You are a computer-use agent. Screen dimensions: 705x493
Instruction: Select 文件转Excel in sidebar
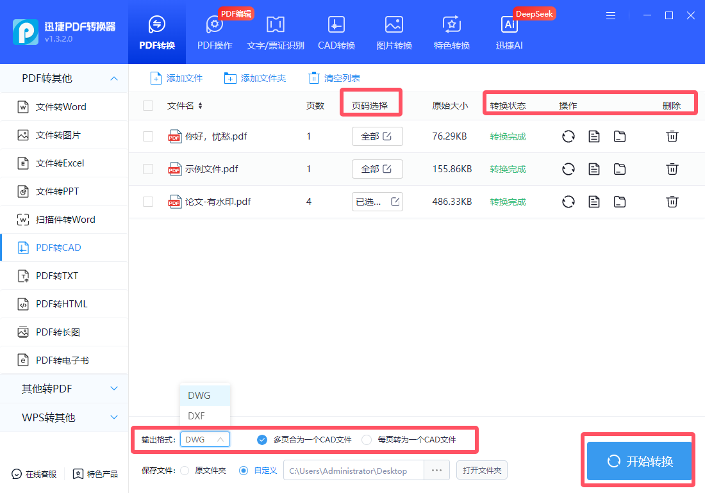pos(64,163)
